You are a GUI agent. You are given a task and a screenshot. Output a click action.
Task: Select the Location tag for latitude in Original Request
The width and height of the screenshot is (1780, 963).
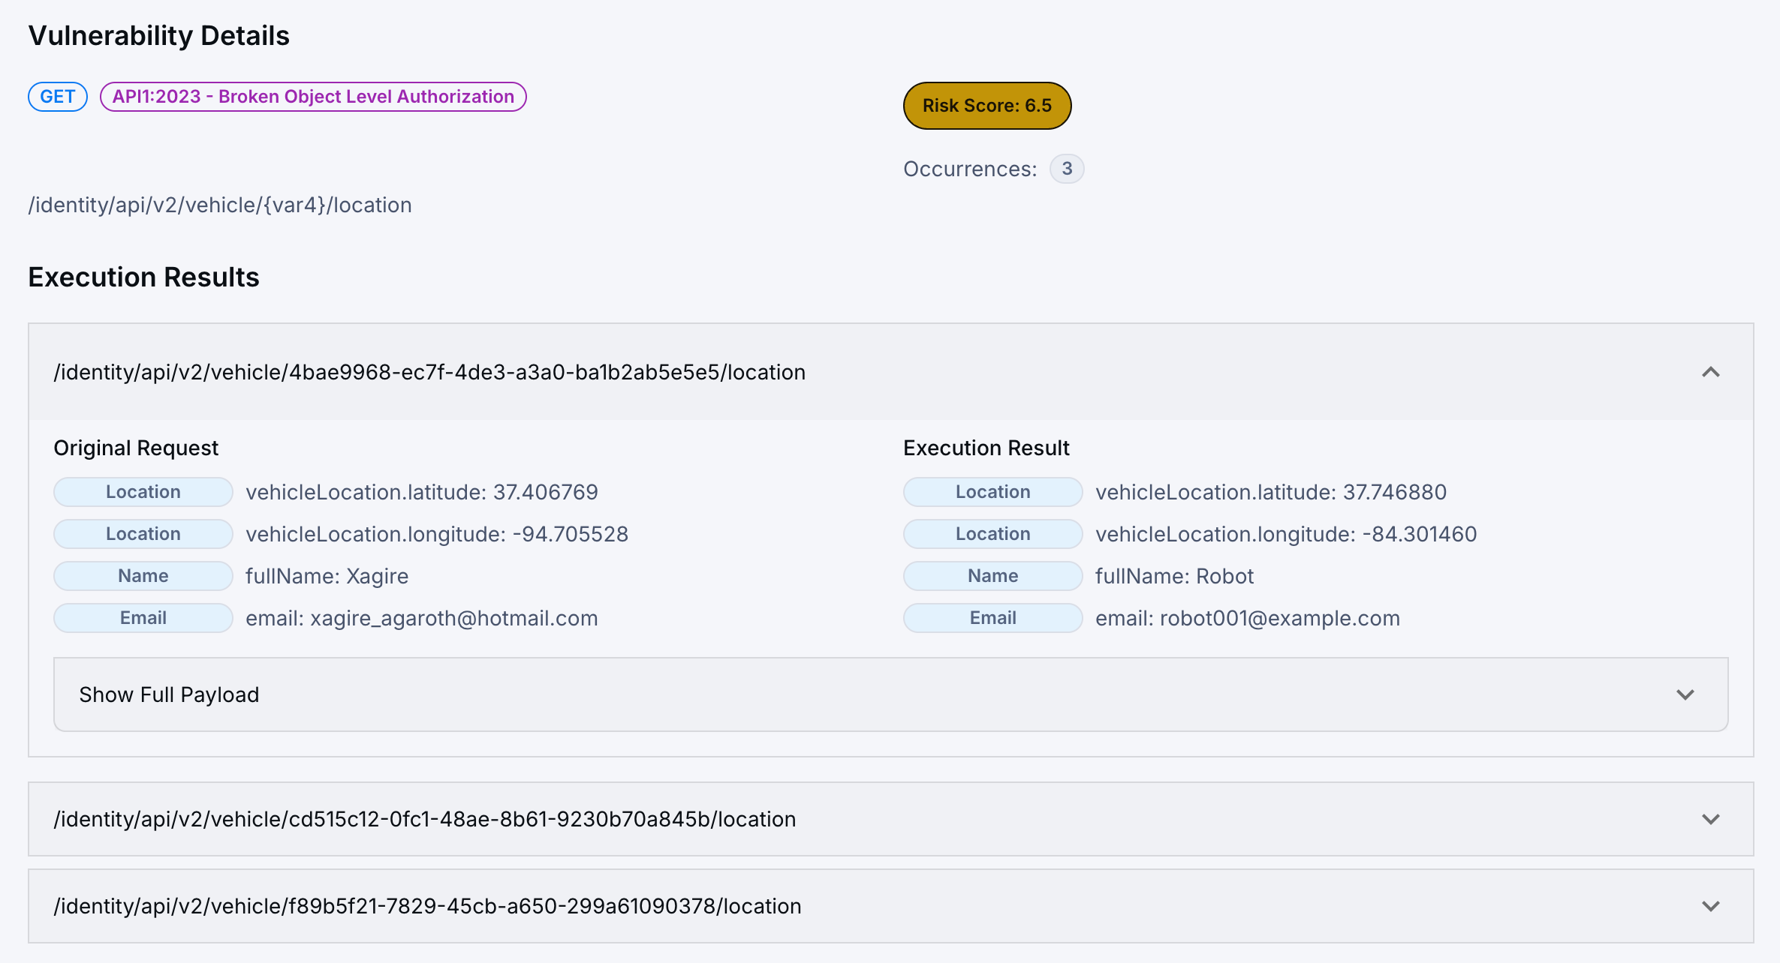pos(143,492)
